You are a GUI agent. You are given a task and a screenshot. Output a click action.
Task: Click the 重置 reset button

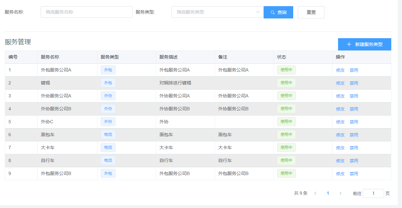pos(311,12)
